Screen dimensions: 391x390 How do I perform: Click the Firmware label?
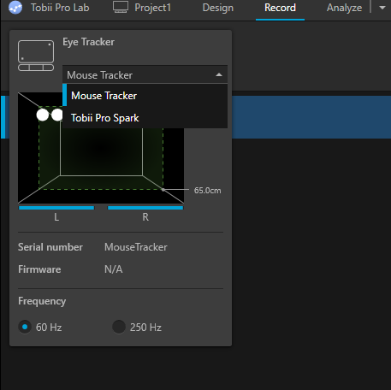(x=39, y=269)
